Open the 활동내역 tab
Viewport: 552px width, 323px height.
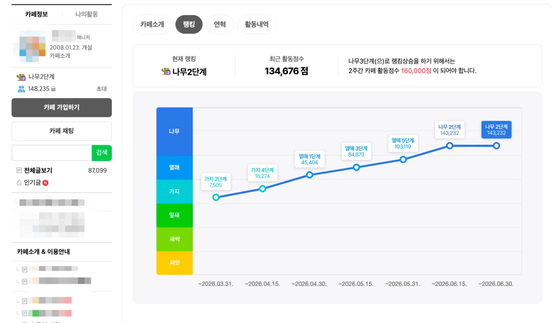pyautogui.click(x=257, y=25)
